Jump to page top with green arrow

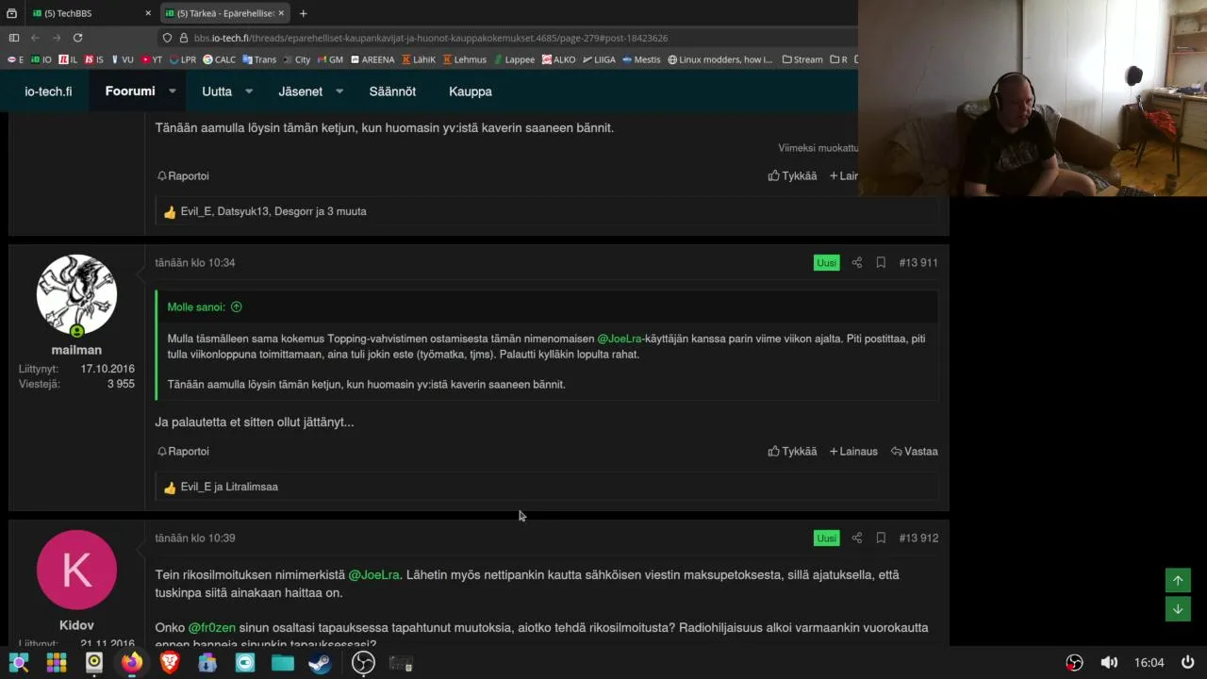pyautogui.click(x=1178, y=580)
